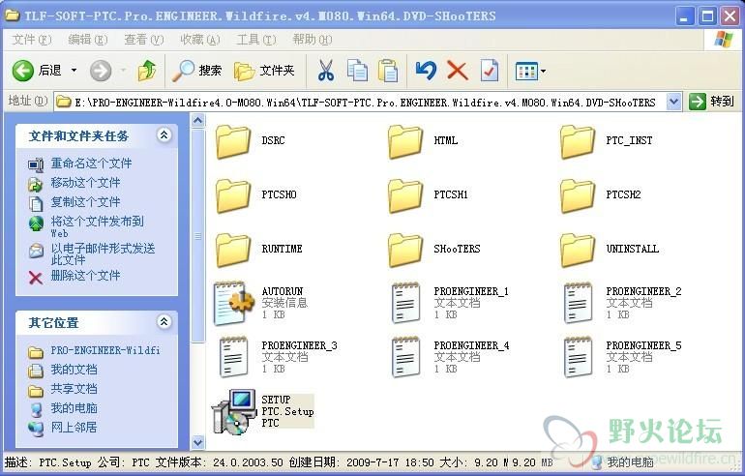
Task: Select the PTCSH2 folder icon
Action: [577, 195]
